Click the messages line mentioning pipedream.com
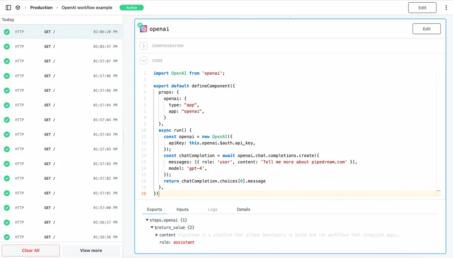 click(x=263, y=162)
